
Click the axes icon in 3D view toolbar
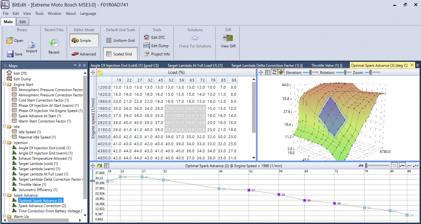click(x=274, y=72)
